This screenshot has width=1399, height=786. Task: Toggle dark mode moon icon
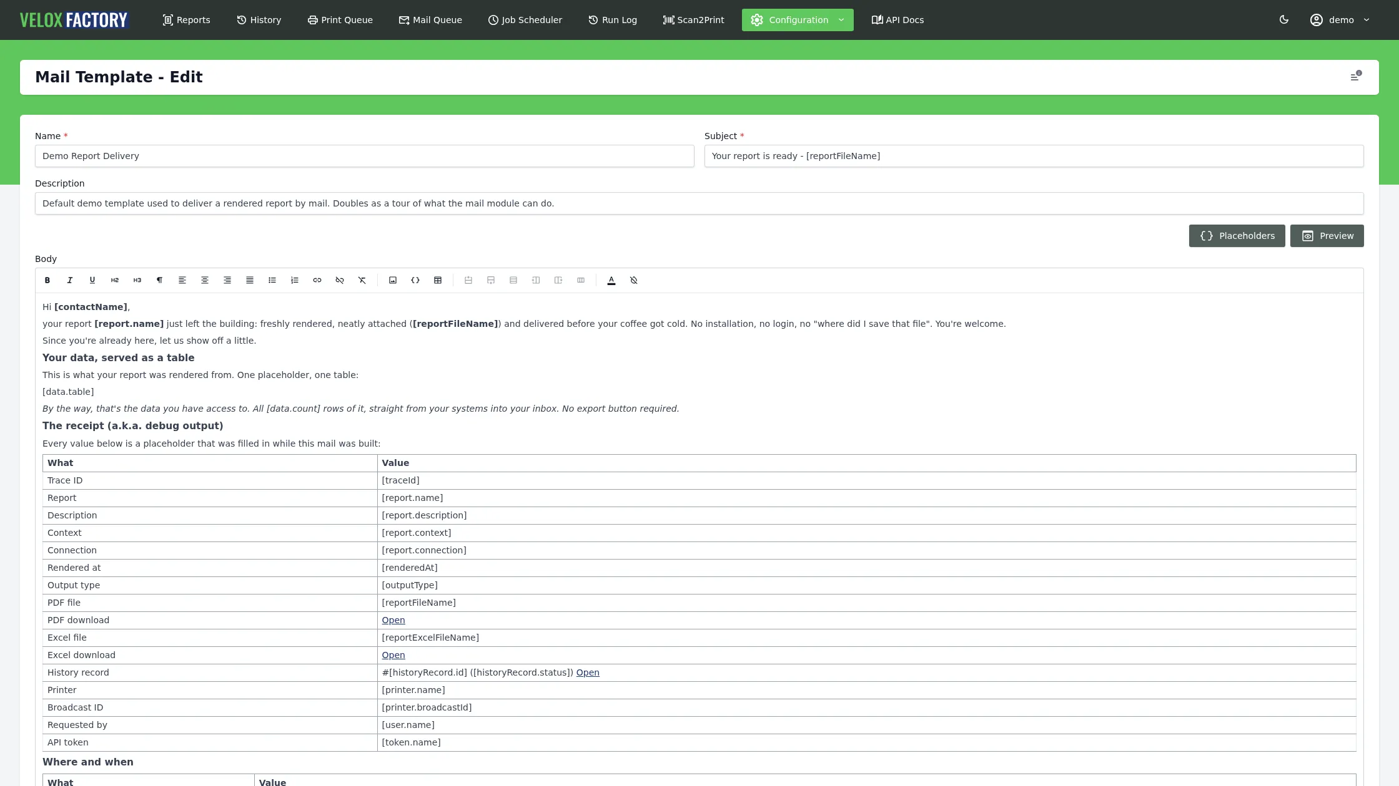(x=1284, y=20)
